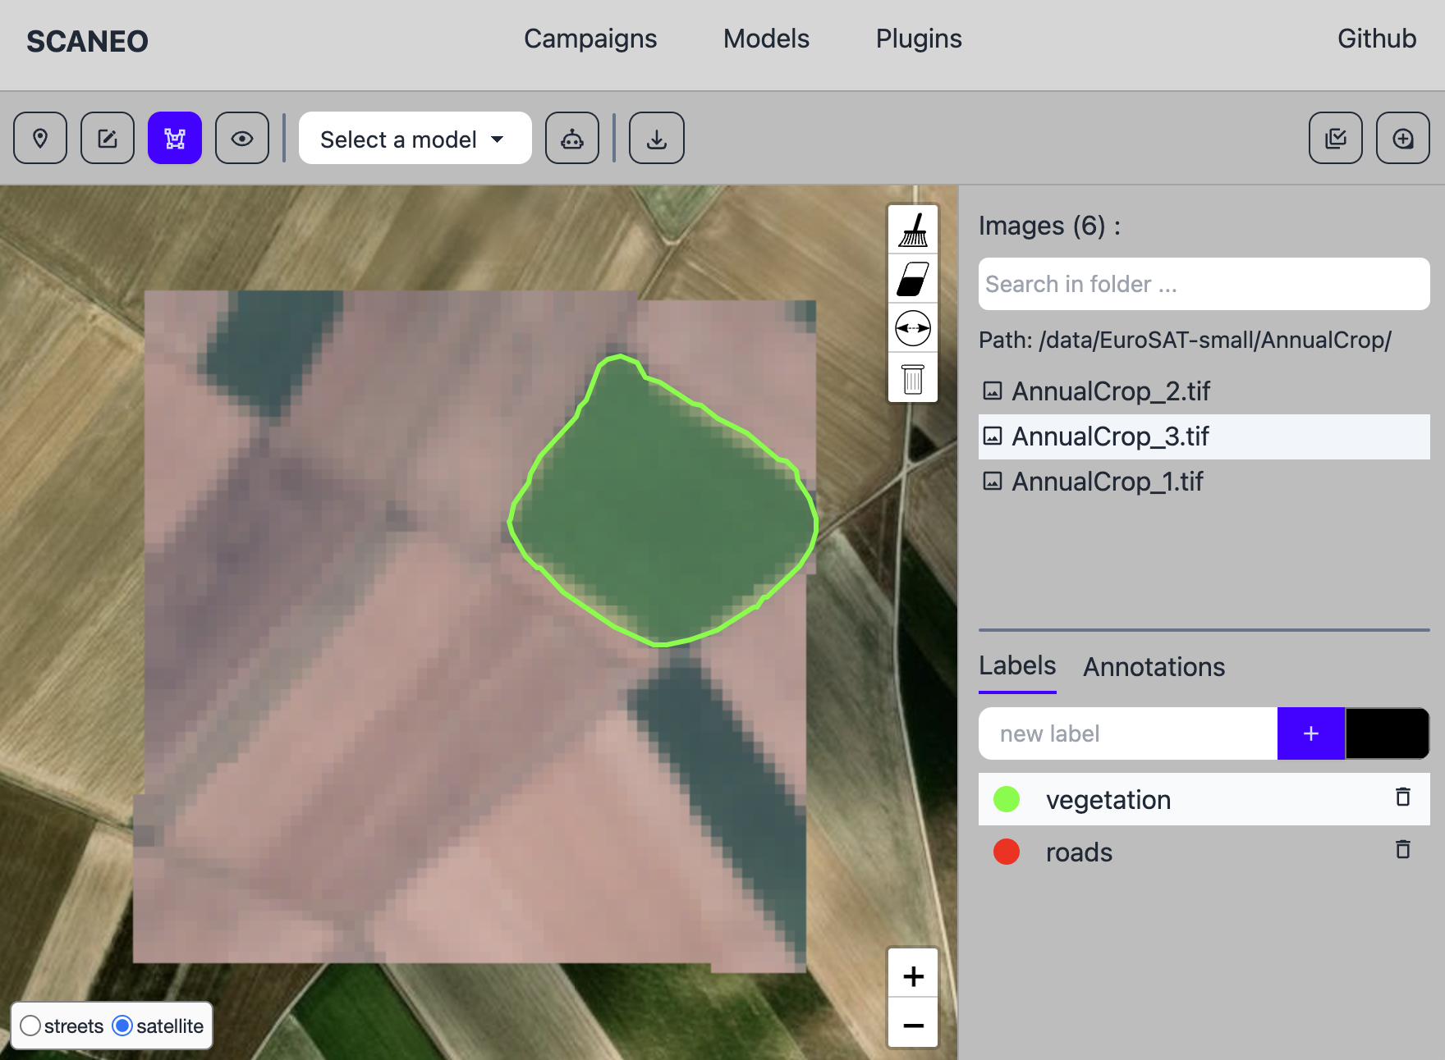Click the trash icon in map toolbar
The image size is (1445, 1060).
[913, 378]
